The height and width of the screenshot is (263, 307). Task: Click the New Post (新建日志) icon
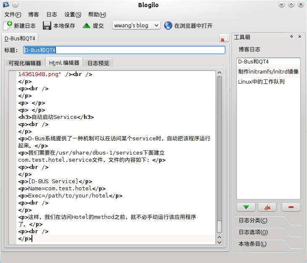click(8, 26)
